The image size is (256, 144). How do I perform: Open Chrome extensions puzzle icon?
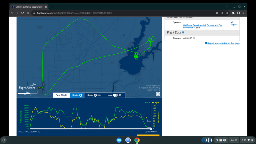pyautogui.click(x=234, y=13)
